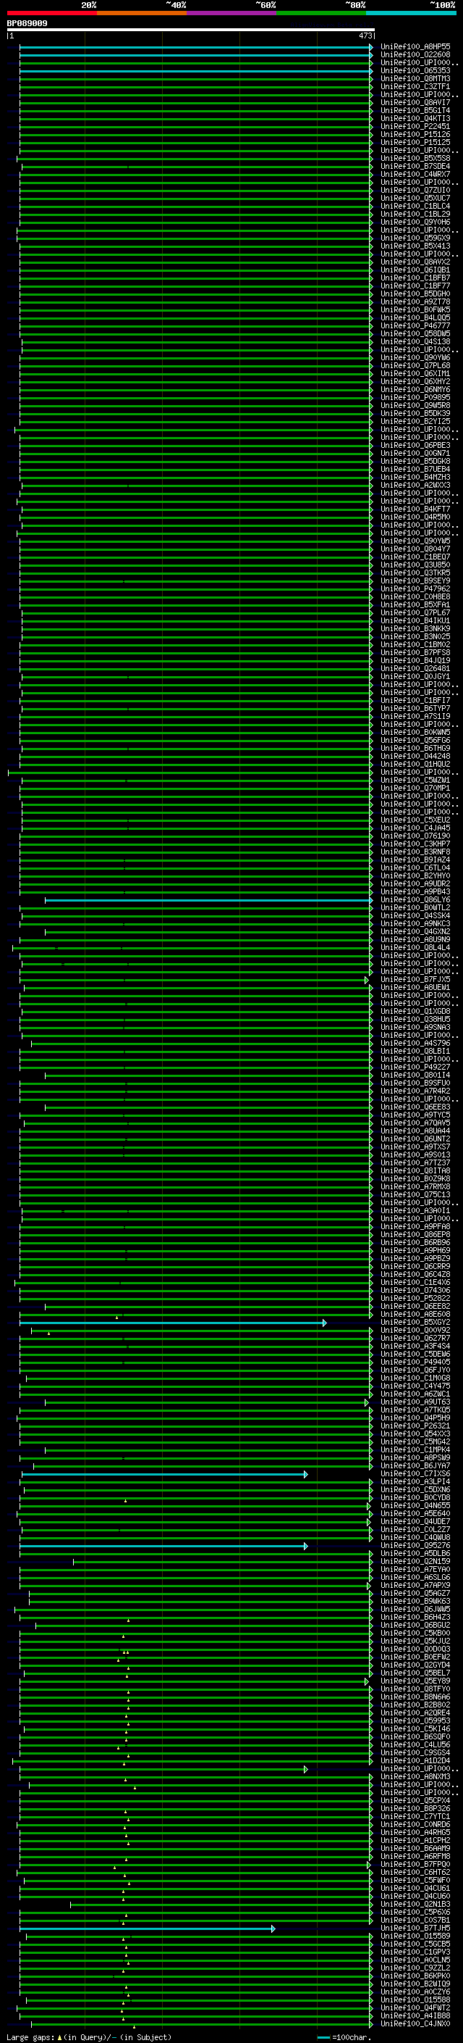Select label UniRef100_B2B802
The width and height of the screenshot is (463, 2043).
coord(415,1705)
